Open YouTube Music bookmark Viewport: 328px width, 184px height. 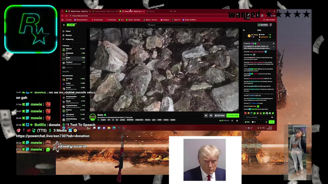coord(97,20)
